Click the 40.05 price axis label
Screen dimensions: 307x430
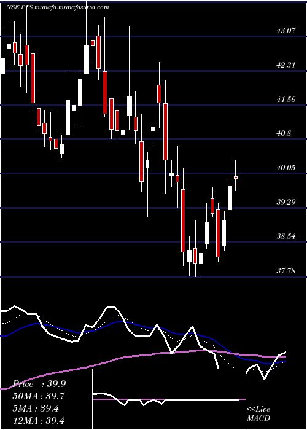click(x=286, y=168)
